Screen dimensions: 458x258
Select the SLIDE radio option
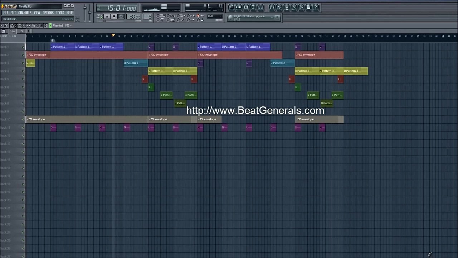click(x=10, y=36)
